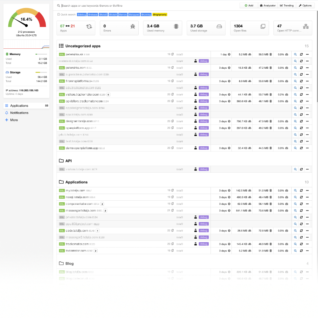Click the refresh arrows icon in Apps card
The width and height of the screenshot is (318, 318).
coord(89,27)
